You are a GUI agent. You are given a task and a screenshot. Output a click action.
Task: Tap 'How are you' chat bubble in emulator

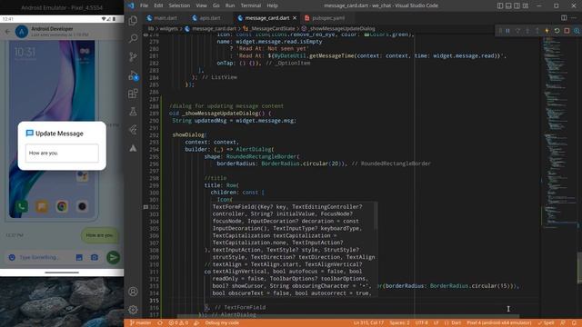click(99, 235)
